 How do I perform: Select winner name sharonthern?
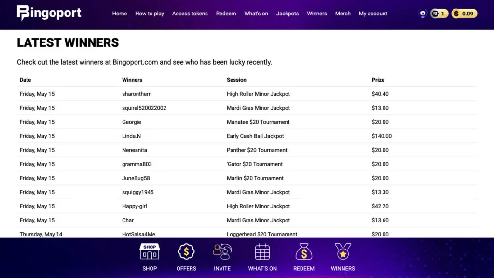pyautogui.click(x=137, y=94)
